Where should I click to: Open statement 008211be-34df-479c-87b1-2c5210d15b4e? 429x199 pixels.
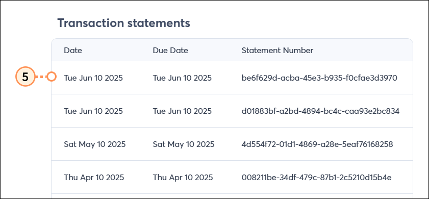tap(317, 178)
